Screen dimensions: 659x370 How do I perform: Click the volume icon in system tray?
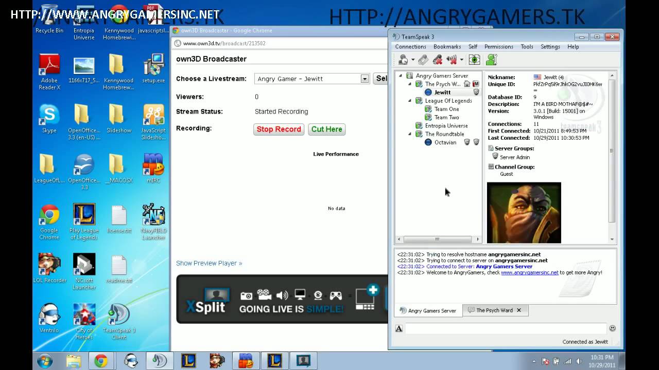coord(579,361)
